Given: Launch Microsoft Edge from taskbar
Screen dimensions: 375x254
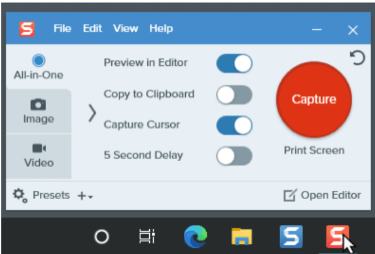Looking at the screenshot, I should click(x=195, y=236).
